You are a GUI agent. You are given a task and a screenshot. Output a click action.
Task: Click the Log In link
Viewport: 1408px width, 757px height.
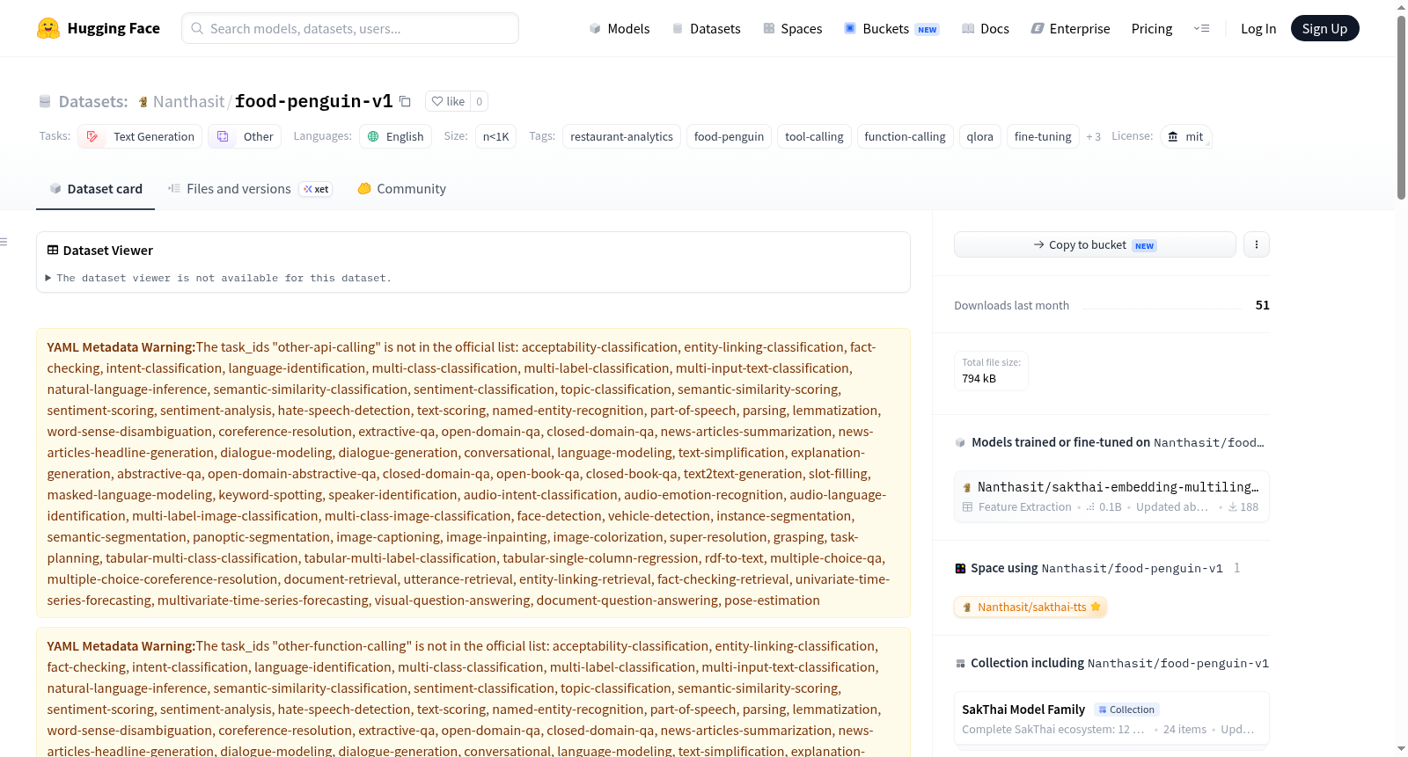[1258, 28]
